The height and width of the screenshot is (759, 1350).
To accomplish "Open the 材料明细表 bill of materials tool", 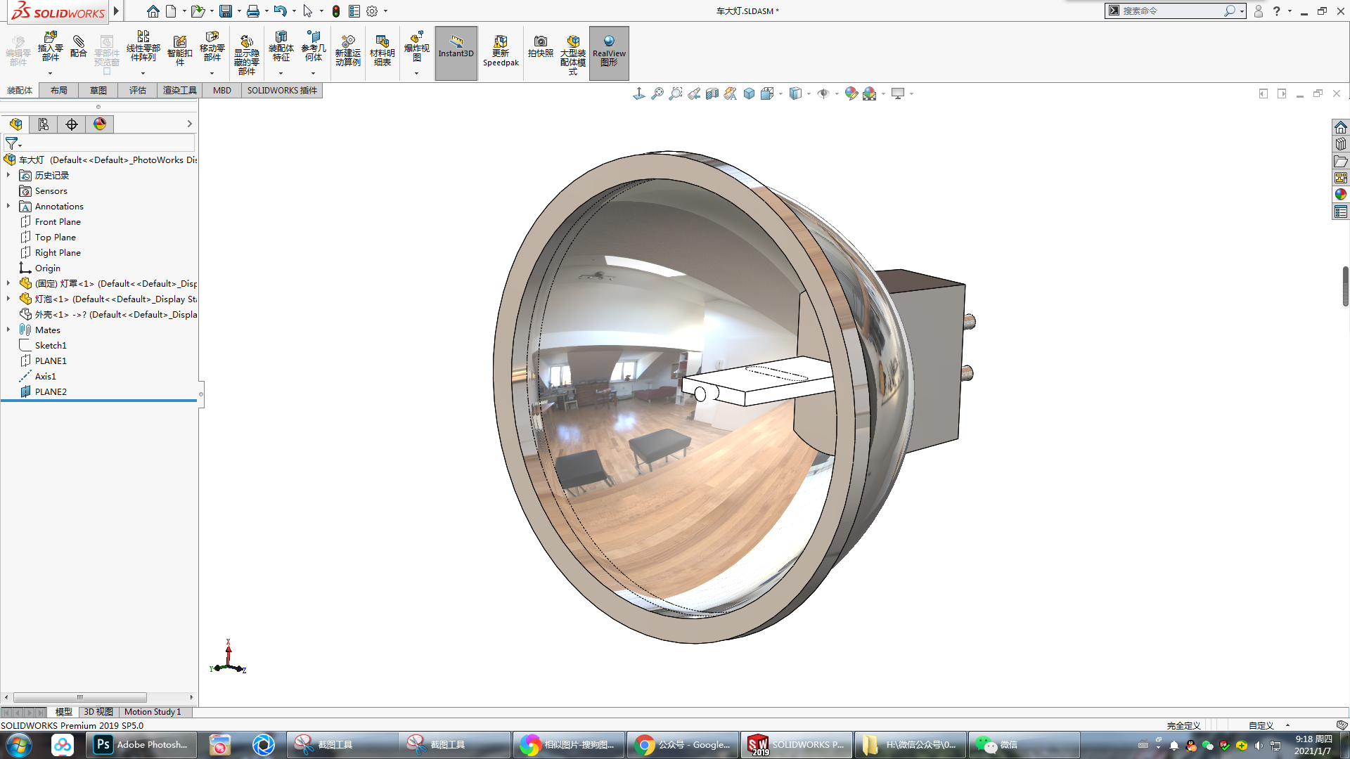I will (x=382, y=50).
